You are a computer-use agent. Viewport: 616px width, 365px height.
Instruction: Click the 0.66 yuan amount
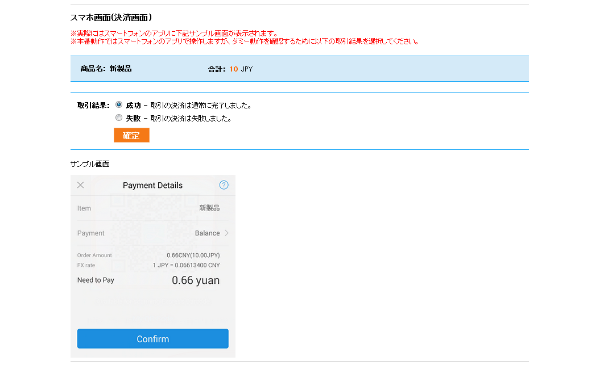[x=196, y=280]
